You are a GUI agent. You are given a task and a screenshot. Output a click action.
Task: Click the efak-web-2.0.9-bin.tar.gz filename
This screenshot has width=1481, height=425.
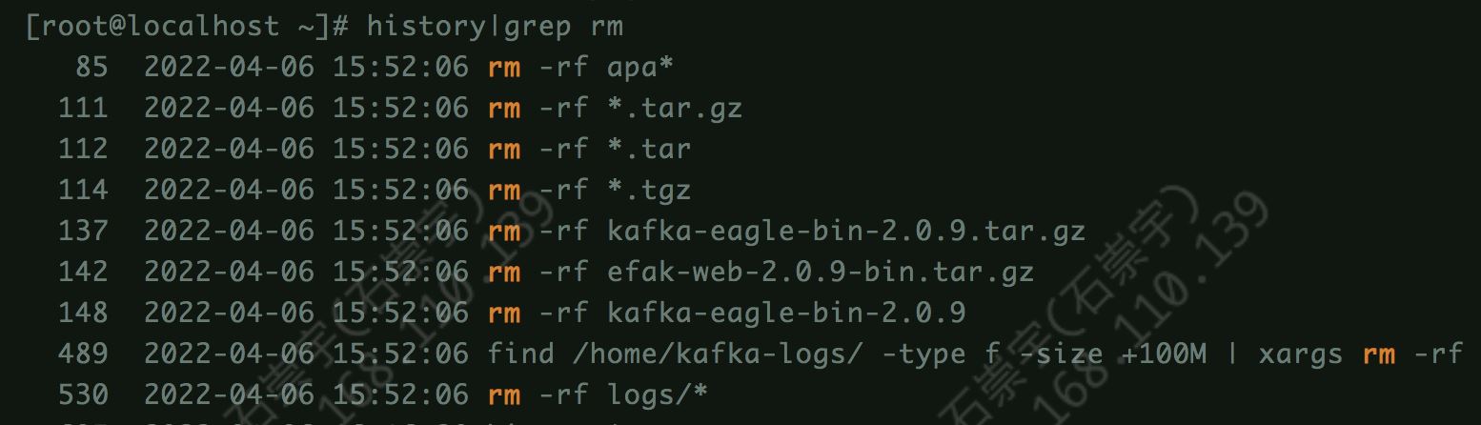tap(821, 272)
